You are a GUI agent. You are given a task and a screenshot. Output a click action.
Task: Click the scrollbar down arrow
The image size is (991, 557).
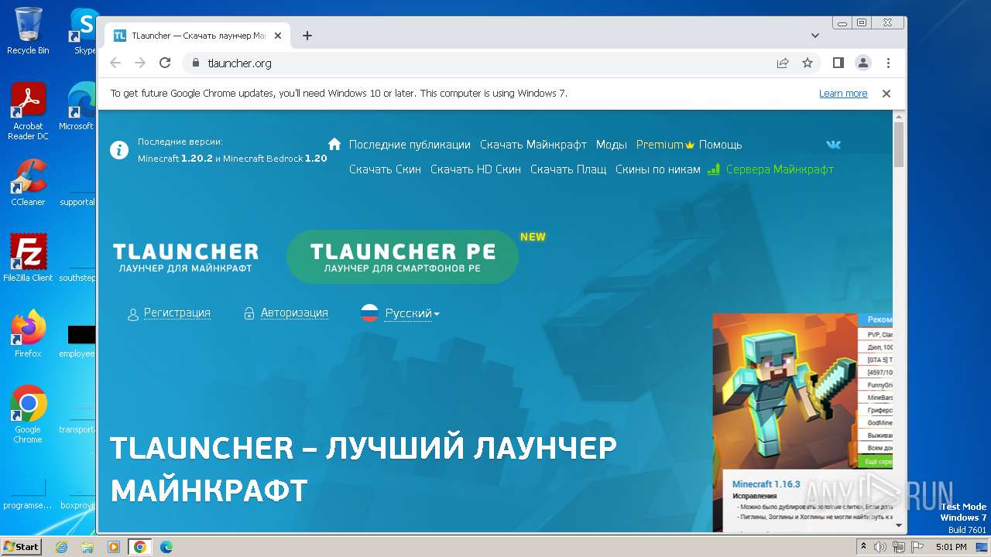[899, 525]
